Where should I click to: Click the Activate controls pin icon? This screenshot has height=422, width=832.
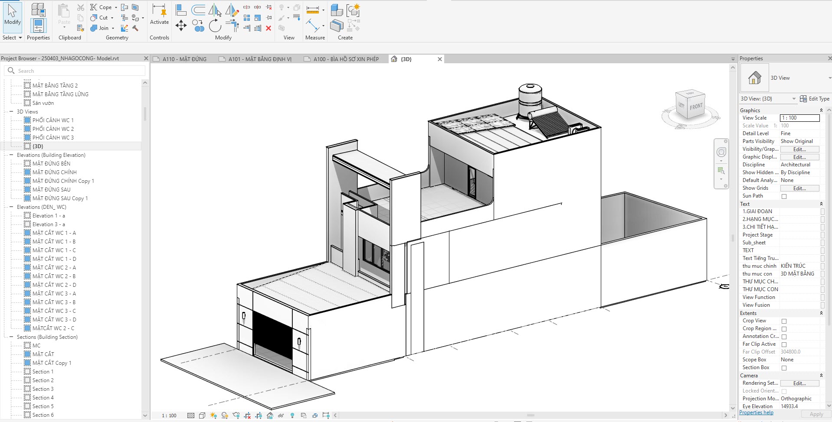pyautogui.click(x=159, y=11)
